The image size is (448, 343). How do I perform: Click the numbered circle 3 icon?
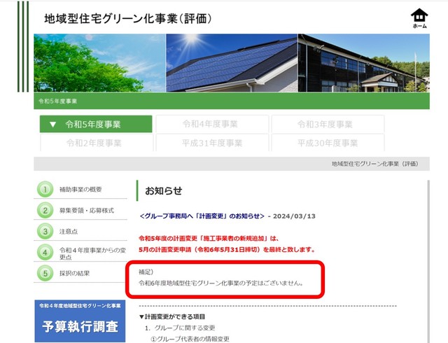(45, 231)
